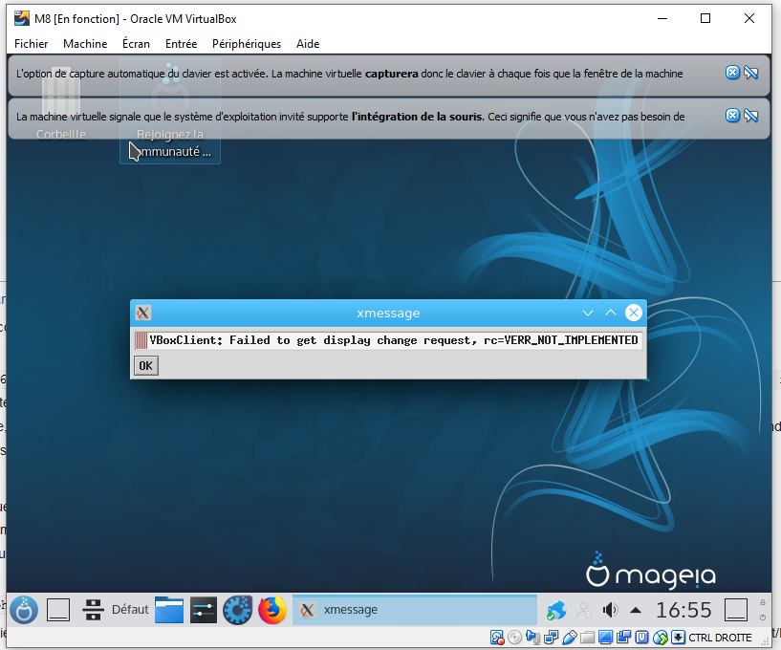Select the xmessage task in the taskbar
Viewport: 781px width, 650px height.
click(415, 610)
